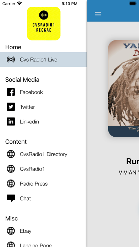Click the live broadcast icon beside Cvs Radio1 Live
Screen dimensions: 139x247
[x=11, y=60]
